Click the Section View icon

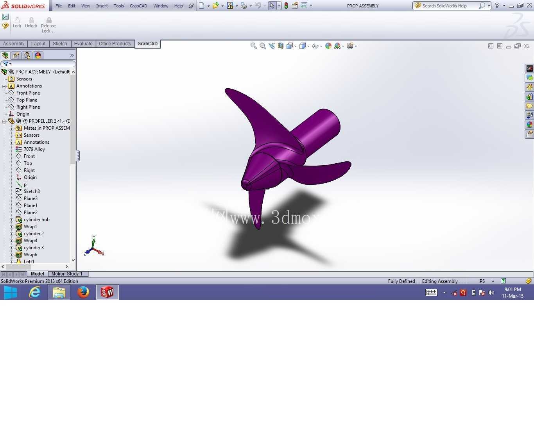[281, 46]
